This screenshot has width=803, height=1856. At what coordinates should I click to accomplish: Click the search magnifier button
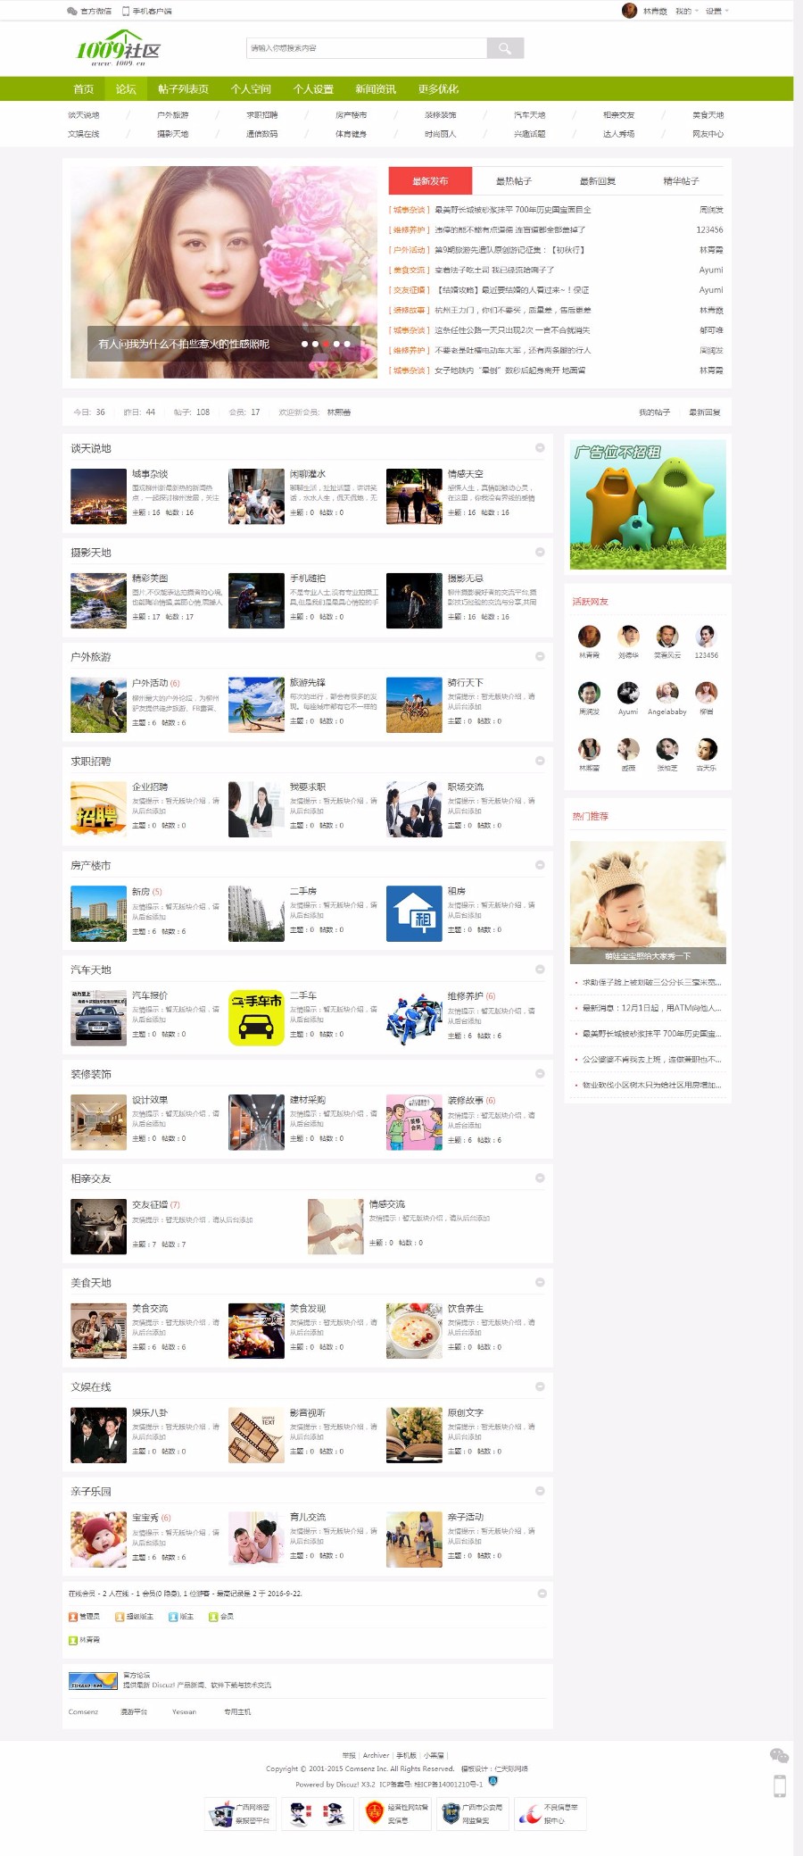point(505,48)
